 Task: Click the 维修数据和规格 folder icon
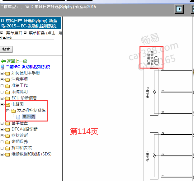tap(7, 154)
